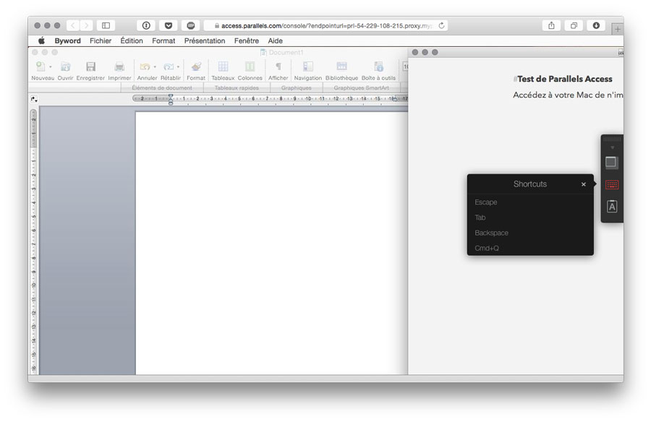Click the Safari address bar
The width and height of the screenshot is (651, 422).
pos(325,26)
